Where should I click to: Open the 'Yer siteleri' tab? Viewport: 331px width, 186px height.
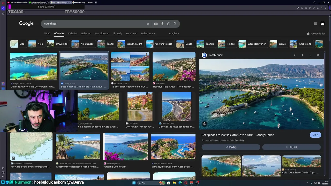tap(131, 33)
